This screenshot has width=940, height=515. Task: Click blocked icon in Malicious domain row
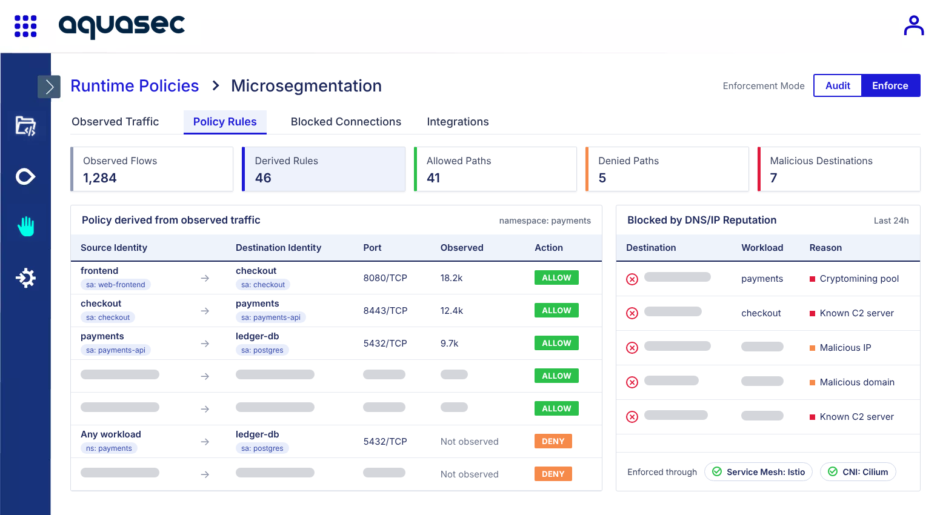click(x=632, y=382)
